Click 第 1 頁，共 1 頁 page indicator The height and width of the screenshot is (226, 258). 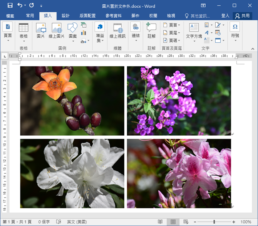pyautogui.click(x=17, y=222)
